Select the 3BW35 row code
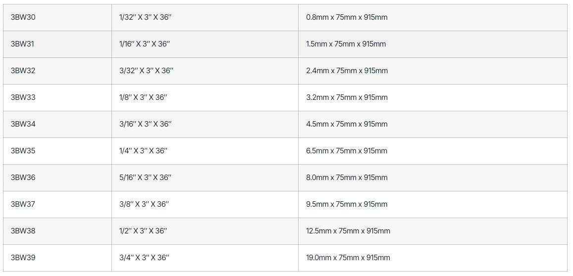This screenshot has height=276, width=573. (23, 151)
